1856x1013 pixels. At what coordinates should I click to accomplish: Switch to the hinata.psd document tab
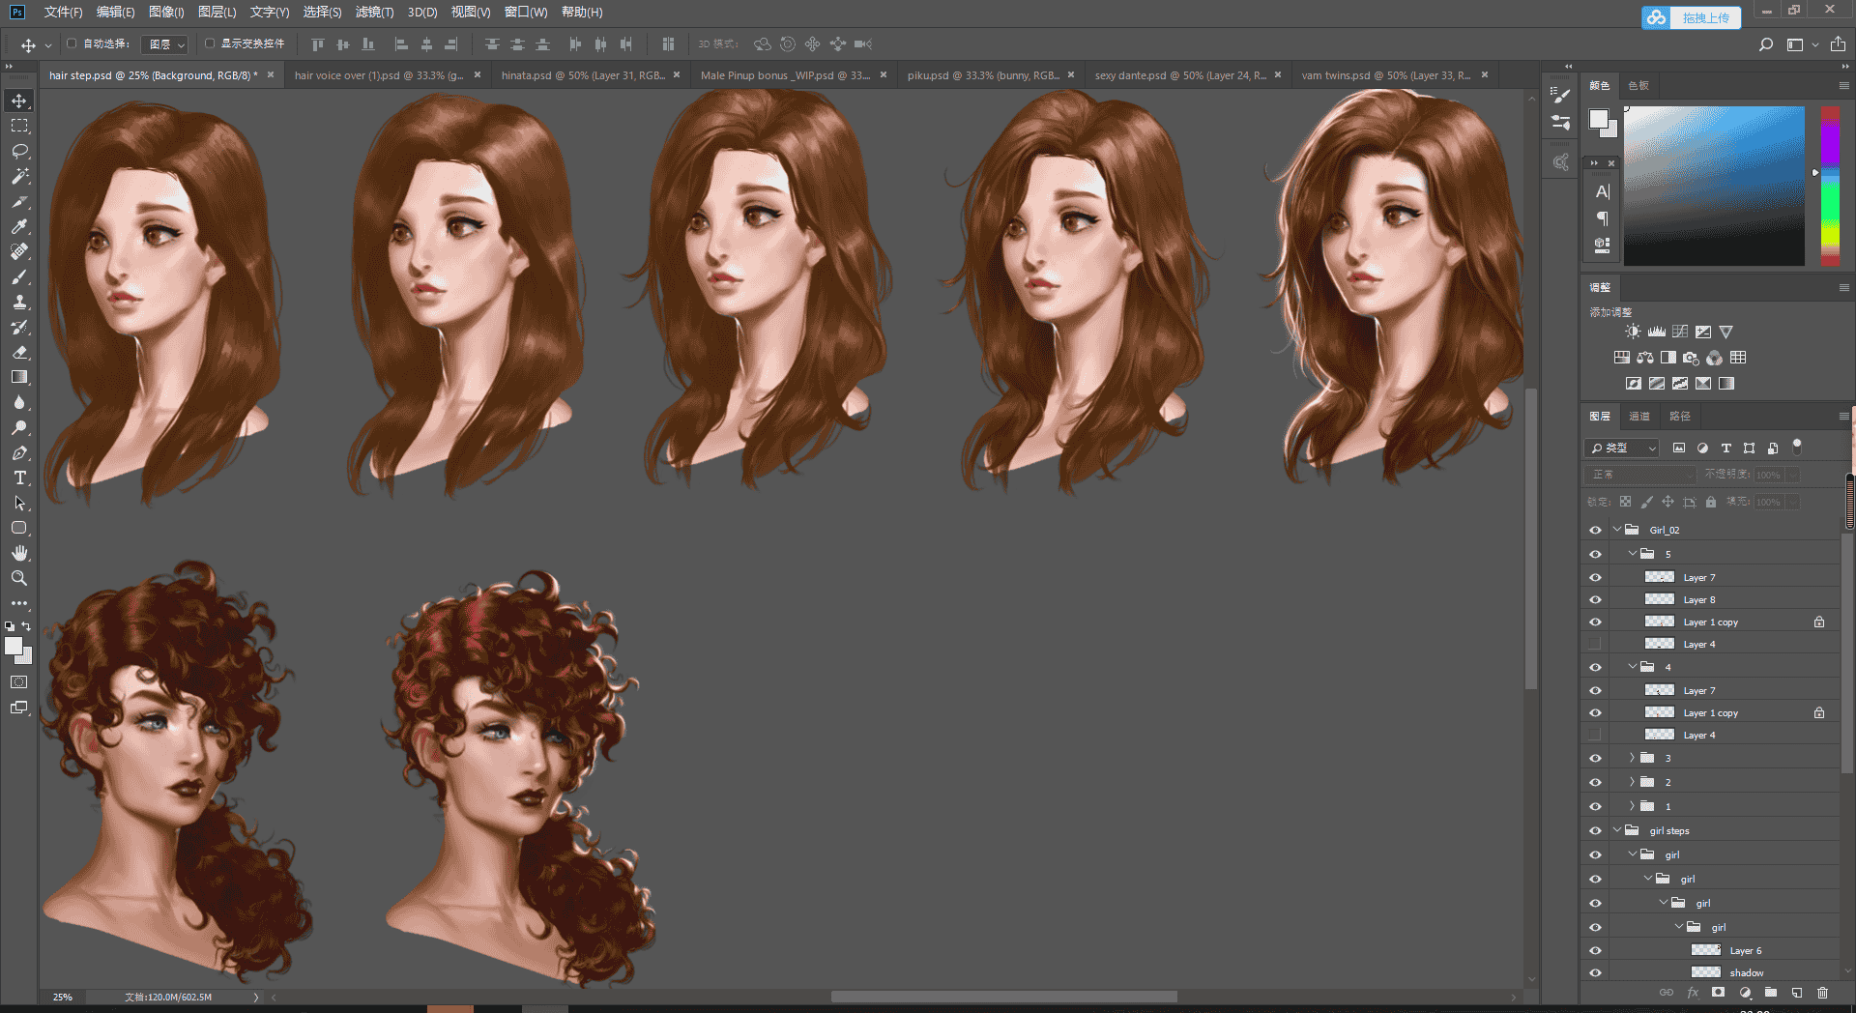(x=582, y=75)
